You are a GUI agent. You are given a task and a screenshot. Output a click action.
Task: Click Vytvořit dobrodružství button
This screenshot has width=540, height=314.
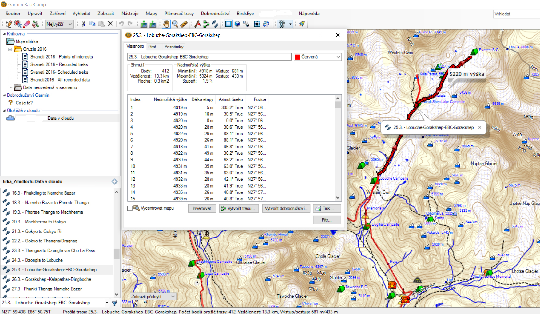click(286, 209)
